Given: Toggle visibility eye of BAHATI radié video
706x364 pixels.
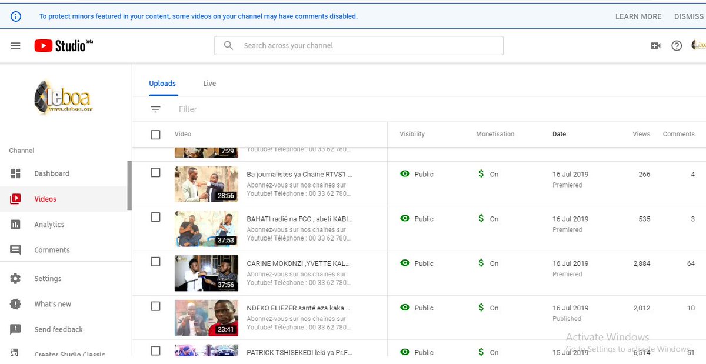Looking at the screenshot, I should (405, 218).
